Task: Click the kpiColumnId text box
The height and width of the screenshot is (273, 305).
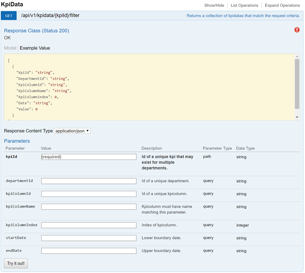Action: coord(89,194)
